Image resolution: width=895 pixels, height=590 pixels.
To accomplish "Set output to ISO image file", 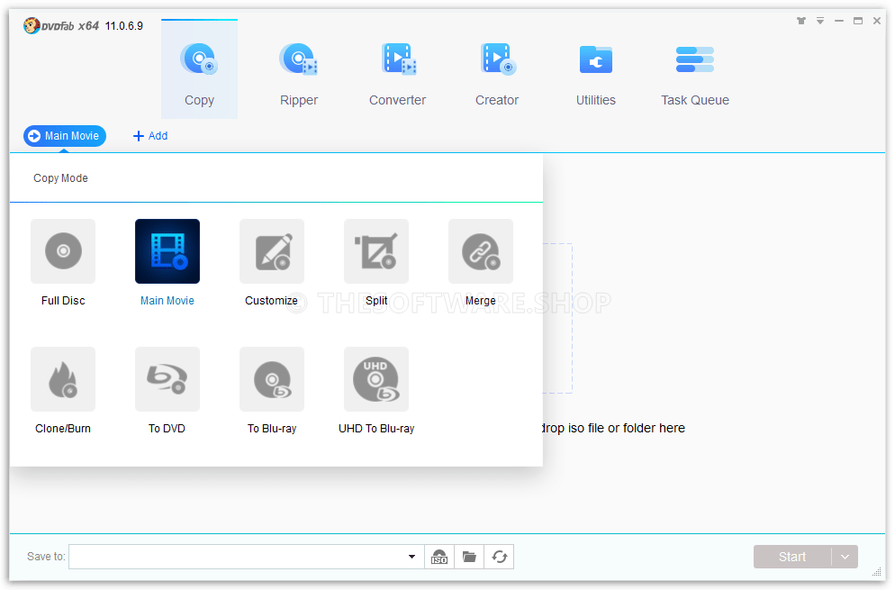I will 438,557.
